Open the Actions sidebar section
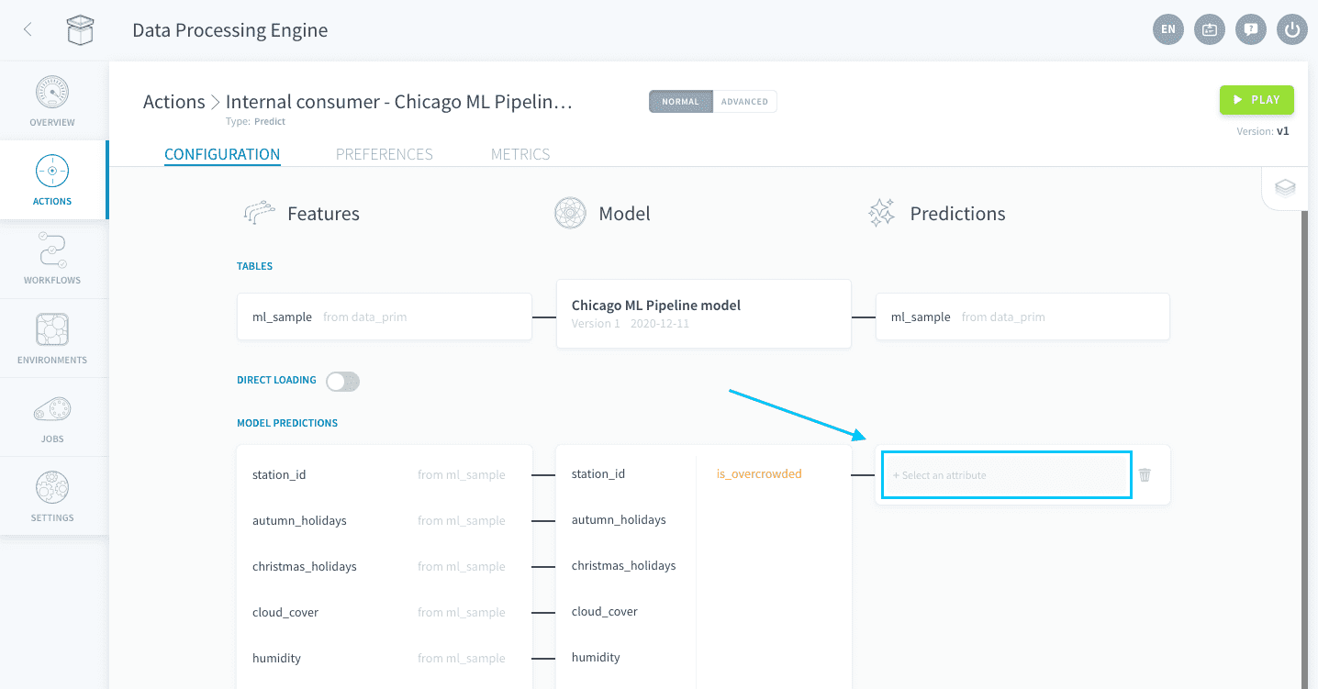The height and width of the screenshot is (689, 1318). point(52,180)
